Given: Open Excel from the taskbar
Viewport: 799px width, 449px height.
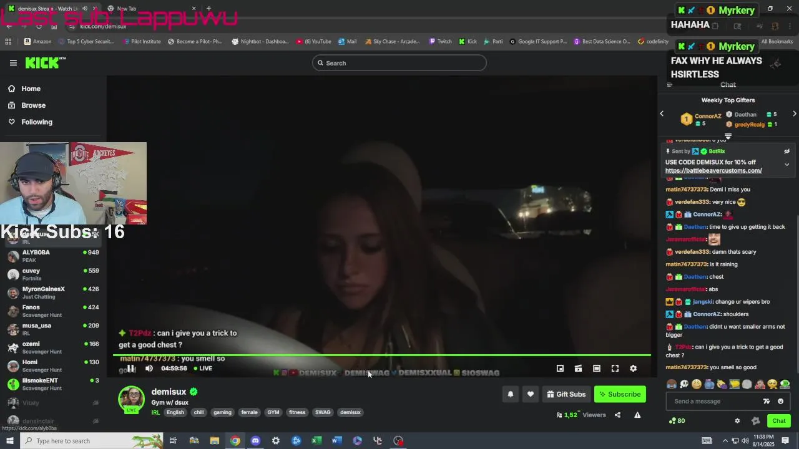Looking at the screenshot, I should pos(316,441).
